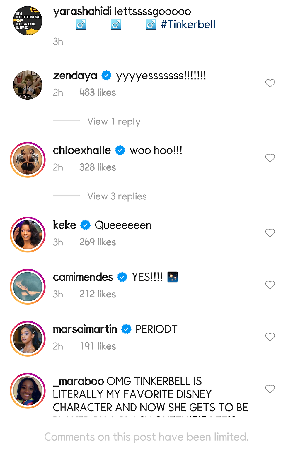
Task: Open yarashahidi's profile picture
Action: point(28,21)
